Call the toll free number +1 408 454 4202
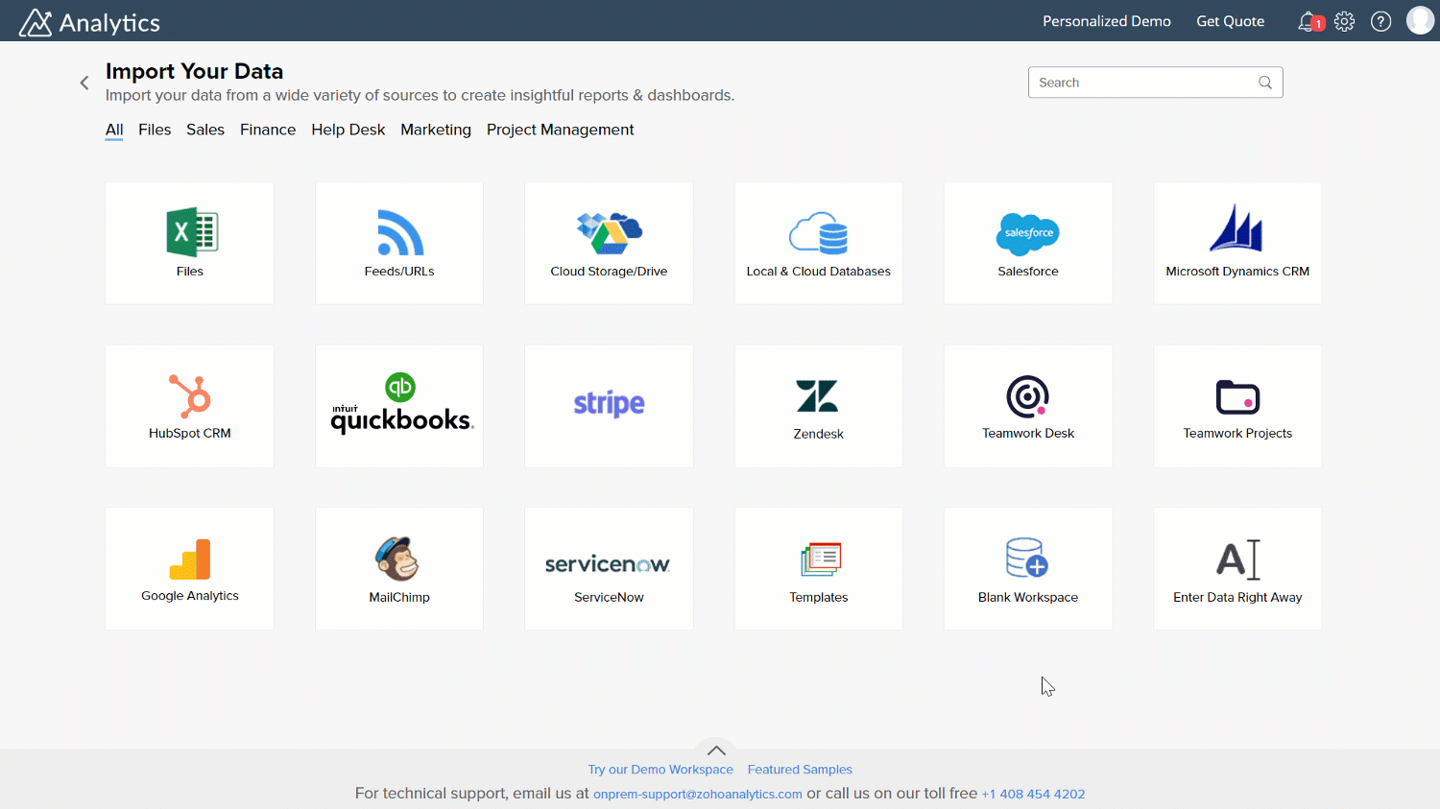The width and height of the screenshot is (1440, 809). 1033,794
